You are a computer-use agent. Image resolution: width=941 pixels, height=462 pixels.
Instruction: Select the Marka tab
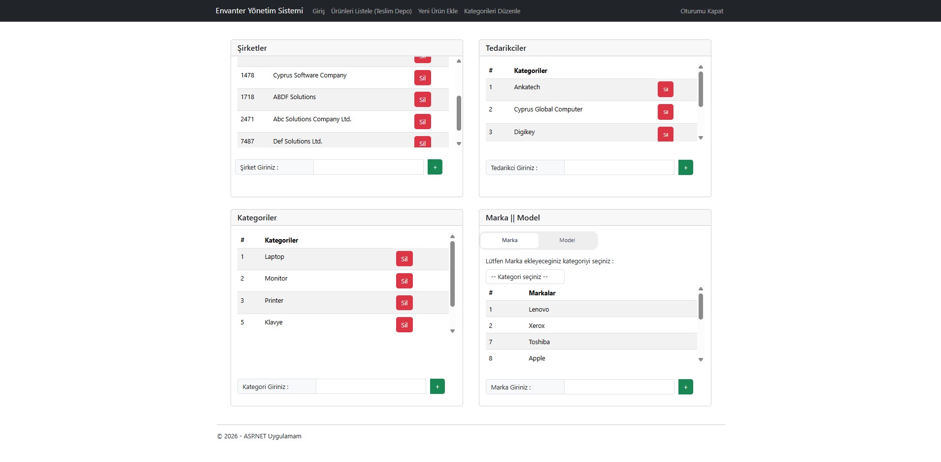(x=509, y=241)
